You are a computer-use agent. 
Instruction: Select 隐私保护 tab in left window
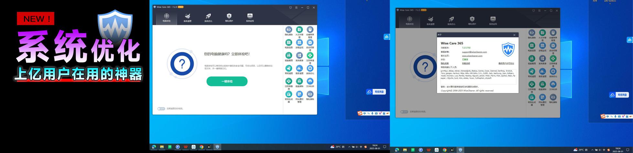point(229,17)
